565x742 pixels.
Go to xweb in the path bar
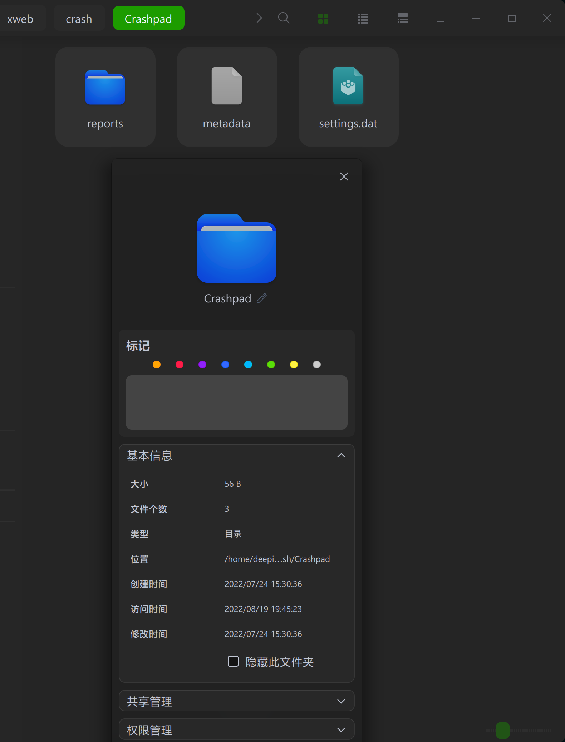20,19
